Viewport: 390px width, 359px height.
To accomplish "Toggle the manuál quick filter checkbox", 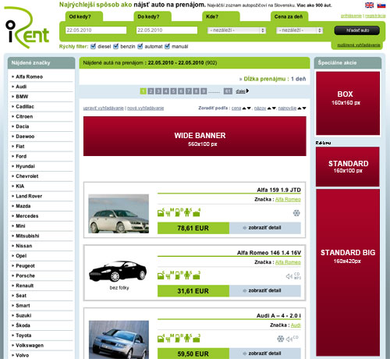I will [167, 46].
